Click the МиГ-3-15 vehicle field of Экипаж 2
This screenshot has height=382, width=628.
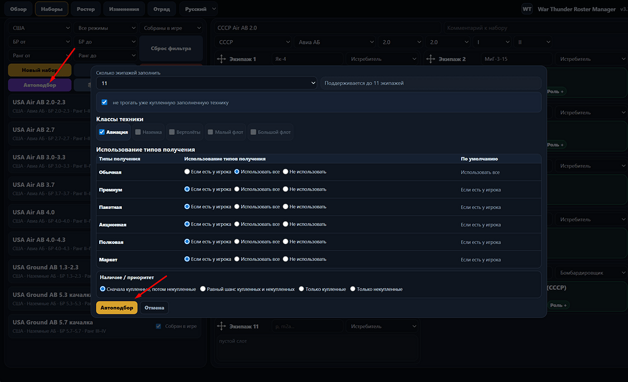517,59
